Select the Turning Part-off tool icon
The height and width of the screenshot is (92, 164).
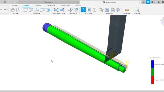click(48, 10)
